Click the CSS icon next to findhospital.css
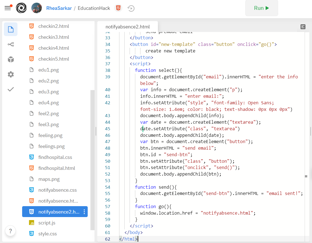The image size is (312, 243). coord(31,157)
